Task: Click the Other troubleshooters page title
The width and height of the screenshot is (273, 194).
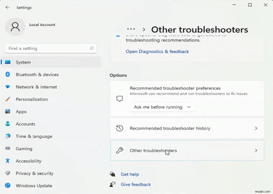Action: click(200, 29)
